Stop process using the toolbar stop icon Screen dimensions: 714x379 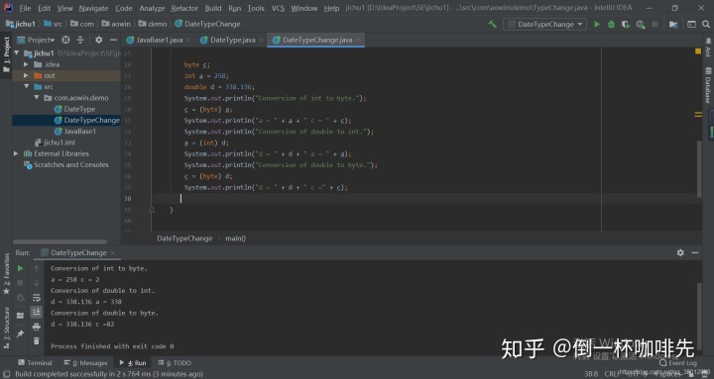click(x=654, y=24)
